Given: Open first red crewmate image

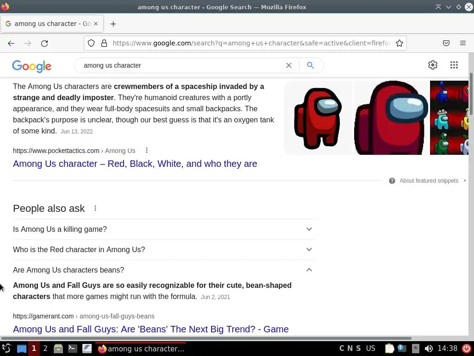Looking at the screenshot, I should [318, 118].
